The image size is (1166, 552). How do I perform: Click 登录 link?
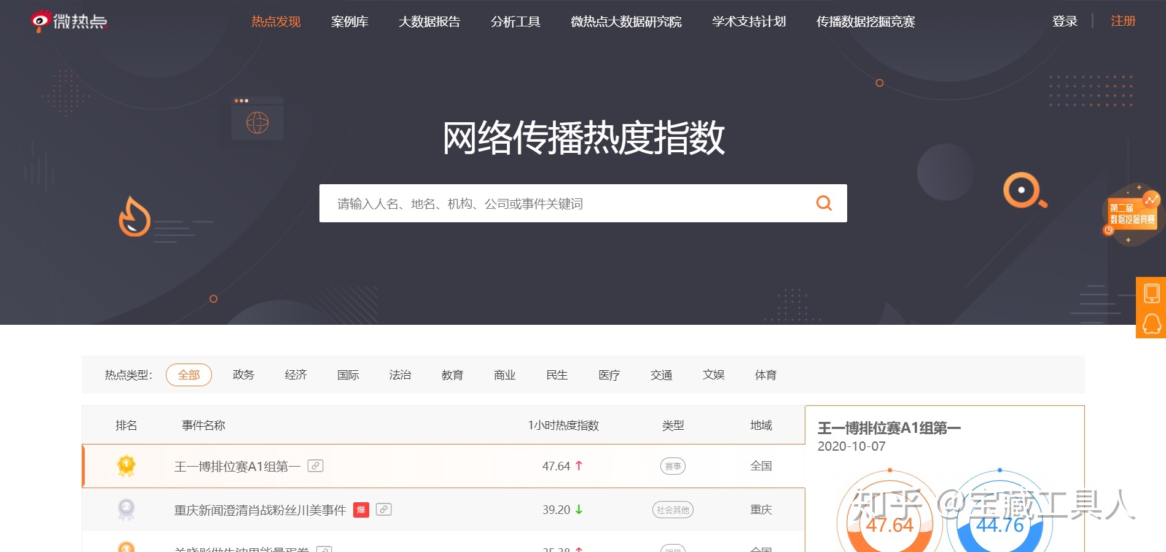tap(1065, 21)
